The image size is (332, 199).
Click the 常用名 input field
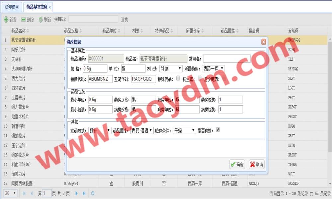[x=226, y=59]
